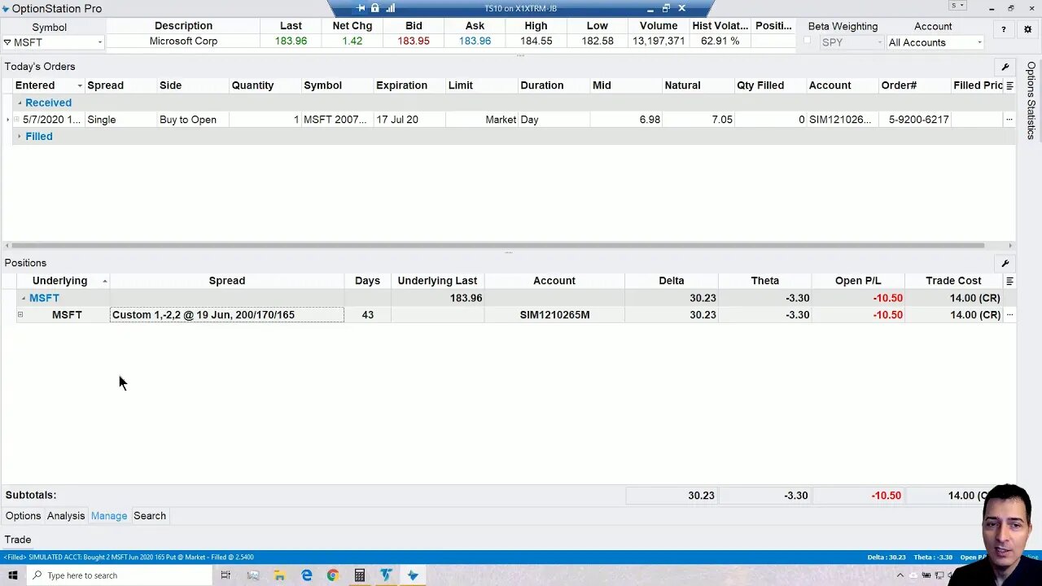Enable the Beta Weighting checkbox
Screen dimensions: 1042x586
pyautogui.click(x=808, y=41)
